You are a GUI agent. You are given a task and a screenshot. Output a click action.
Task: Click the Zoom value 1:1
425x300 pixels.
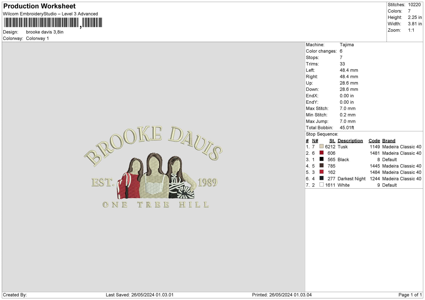[x=411, y=30]
